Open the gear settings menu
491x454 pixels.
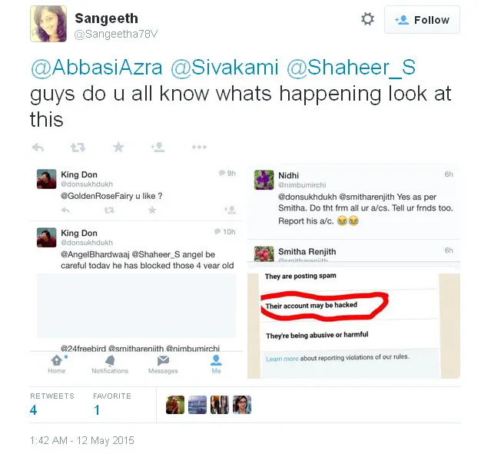coord(367,19)
